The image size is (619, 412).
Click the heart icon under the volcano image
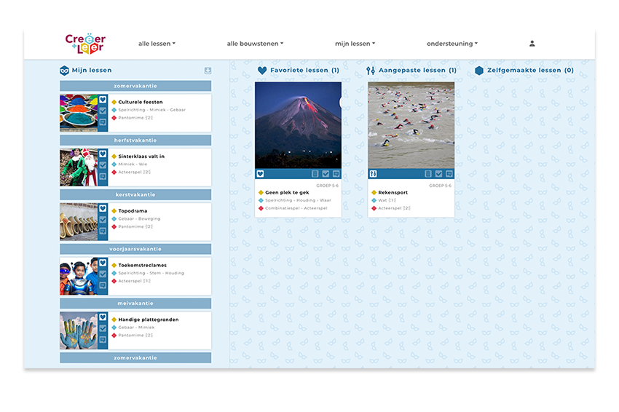click(x=260, y=174)
